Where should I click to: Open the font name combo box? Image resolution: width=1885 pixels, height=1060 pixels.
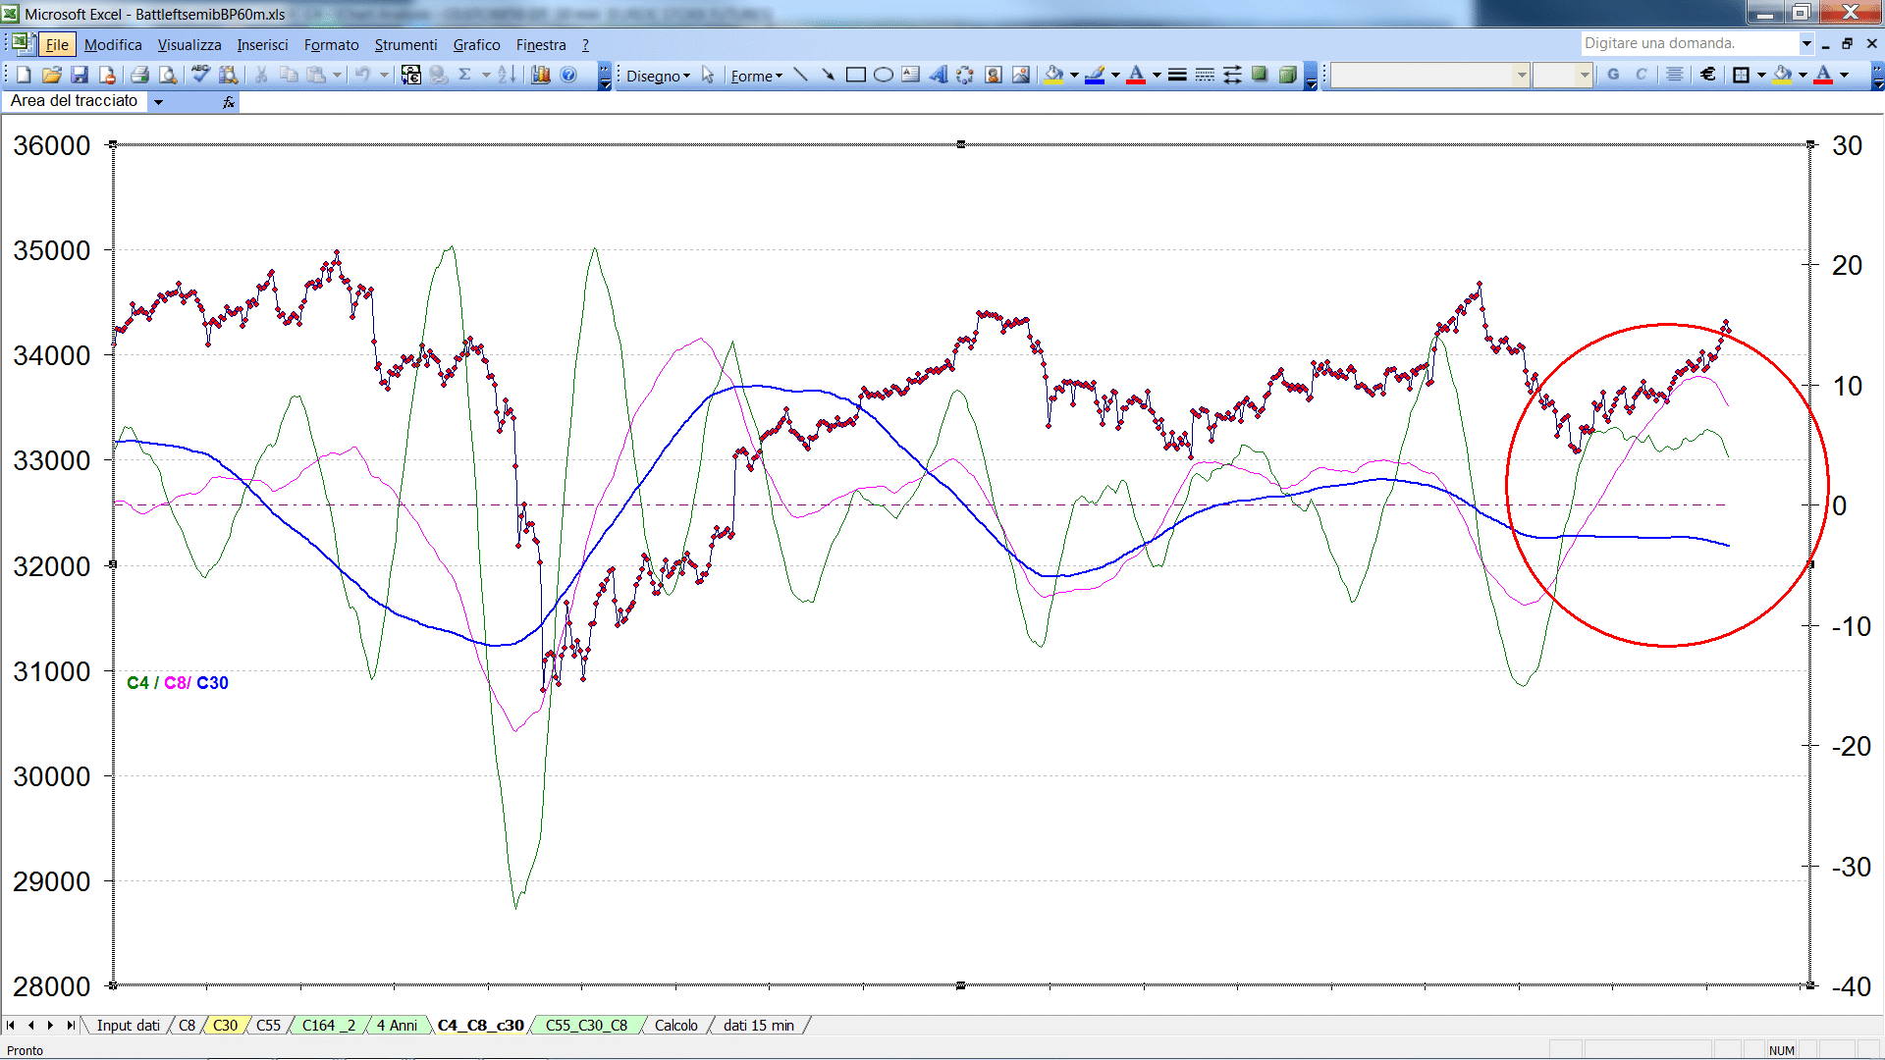pos(1429,75)
